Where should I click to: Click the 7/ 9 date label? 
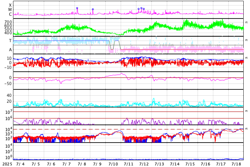tap(97, 164)
